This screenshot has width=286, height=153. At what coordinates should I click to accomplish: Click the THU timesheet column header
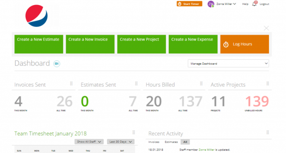click(88, 151)
